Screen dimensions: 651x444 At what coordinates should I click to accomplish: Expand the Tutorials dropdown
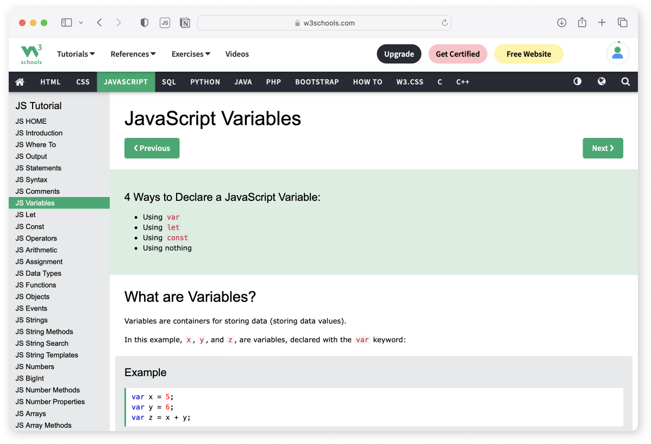tap(76, 54)
